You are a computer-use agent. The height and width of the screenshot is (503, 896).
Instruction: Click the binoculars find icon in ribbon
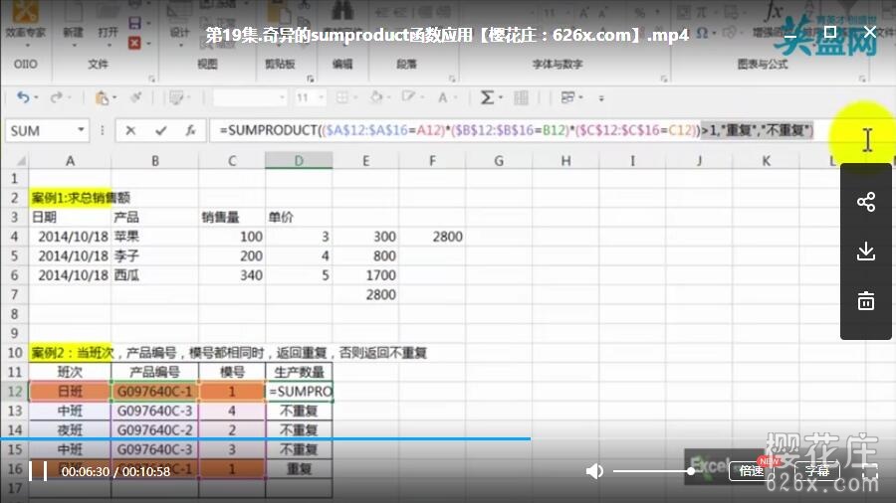(x=342, y=11)
